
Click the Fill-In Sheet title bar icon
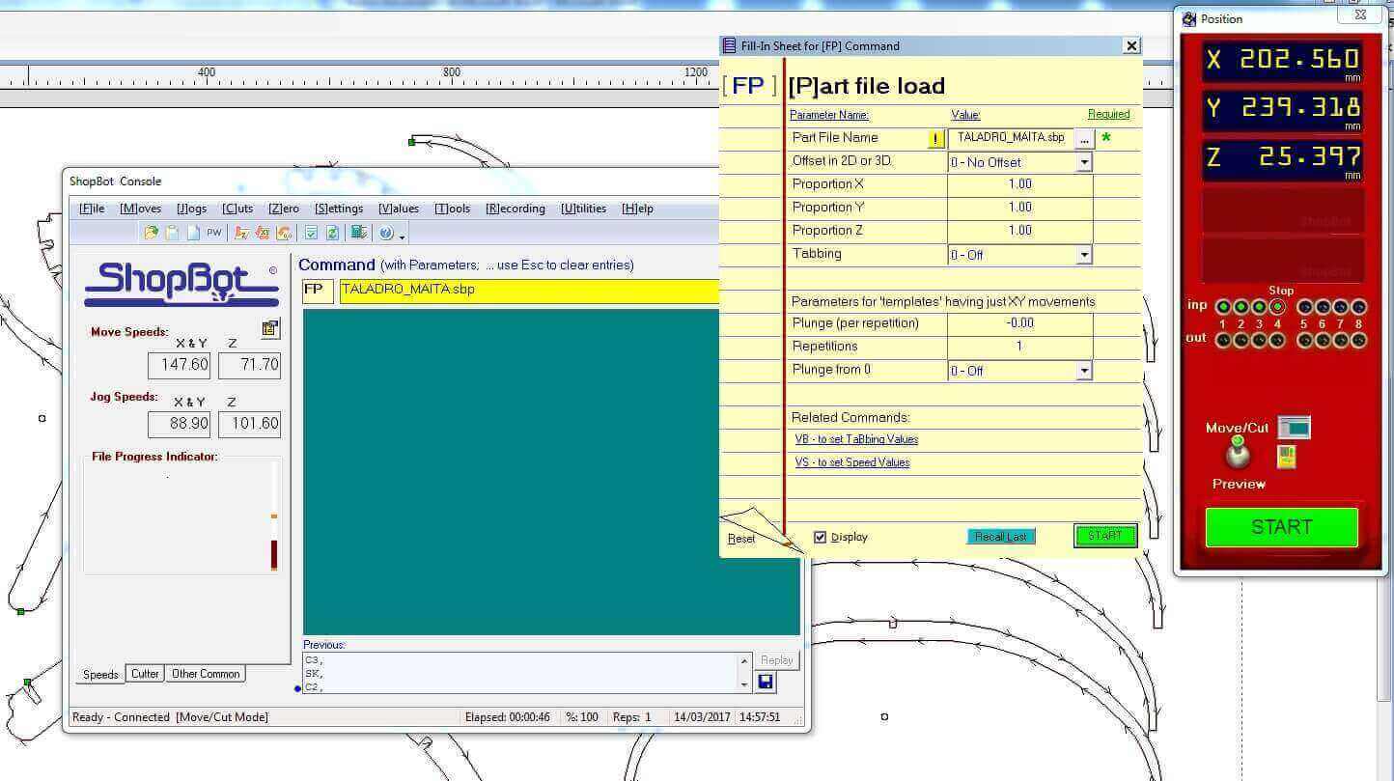pos(730,45)
